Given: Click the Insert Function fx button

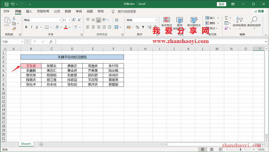Looking at the screenshot, I should [x=51, y=41].
